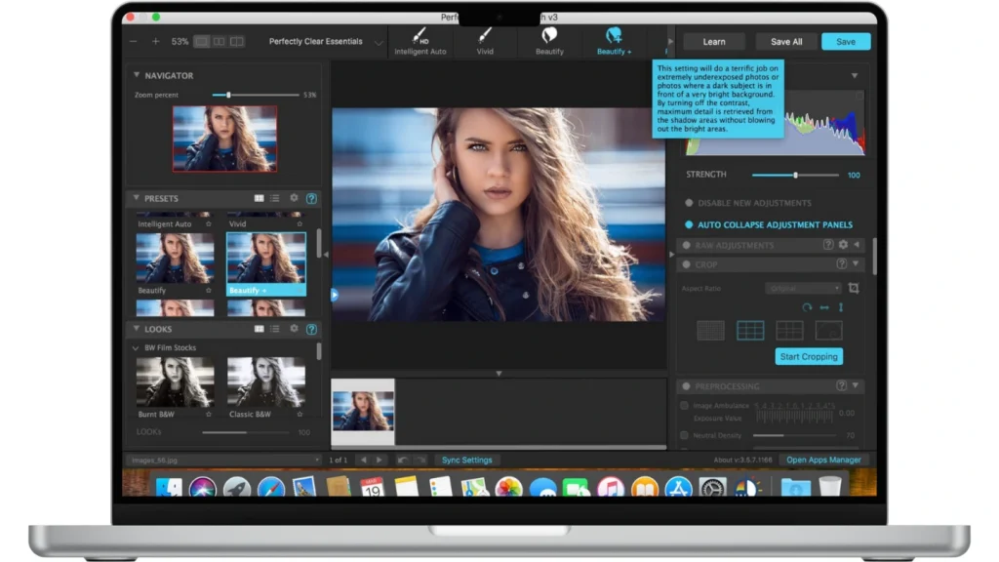Enable Disable New Adjustments option

click(x=689, y=203)
